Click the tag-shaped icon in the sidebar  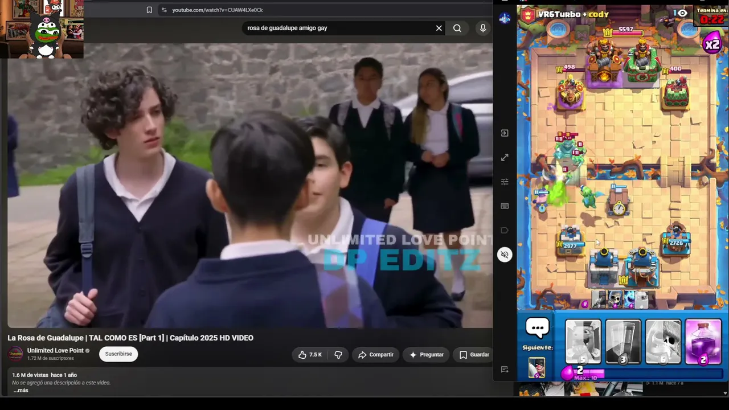(505, 230)
